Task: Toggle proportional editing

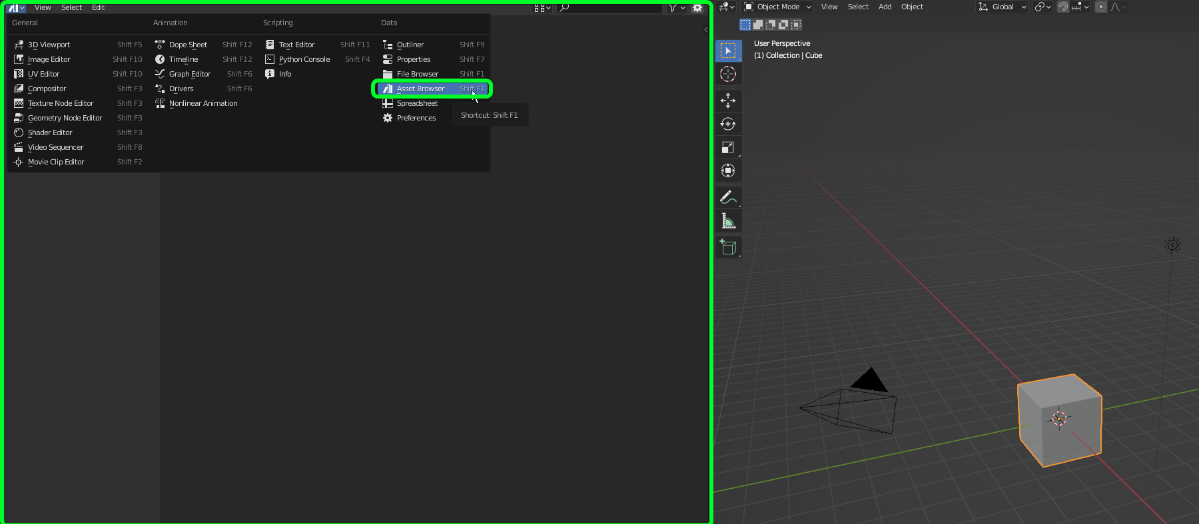Action: [1101, 7]
